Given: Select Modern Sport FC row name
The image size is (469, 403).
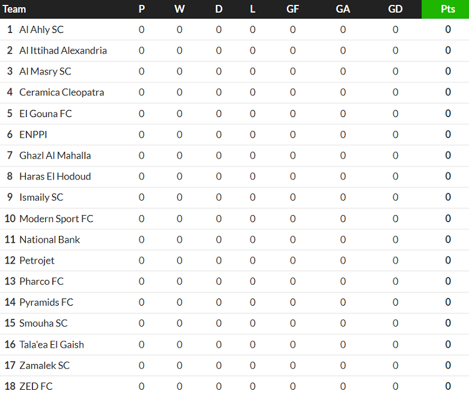Looking at the screenshot, I should [x=57, y=219].
